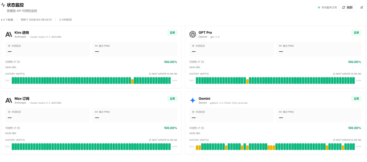
Task: Click the 对话延迟 box on Kiro 逆向 card
Action: 48,49
